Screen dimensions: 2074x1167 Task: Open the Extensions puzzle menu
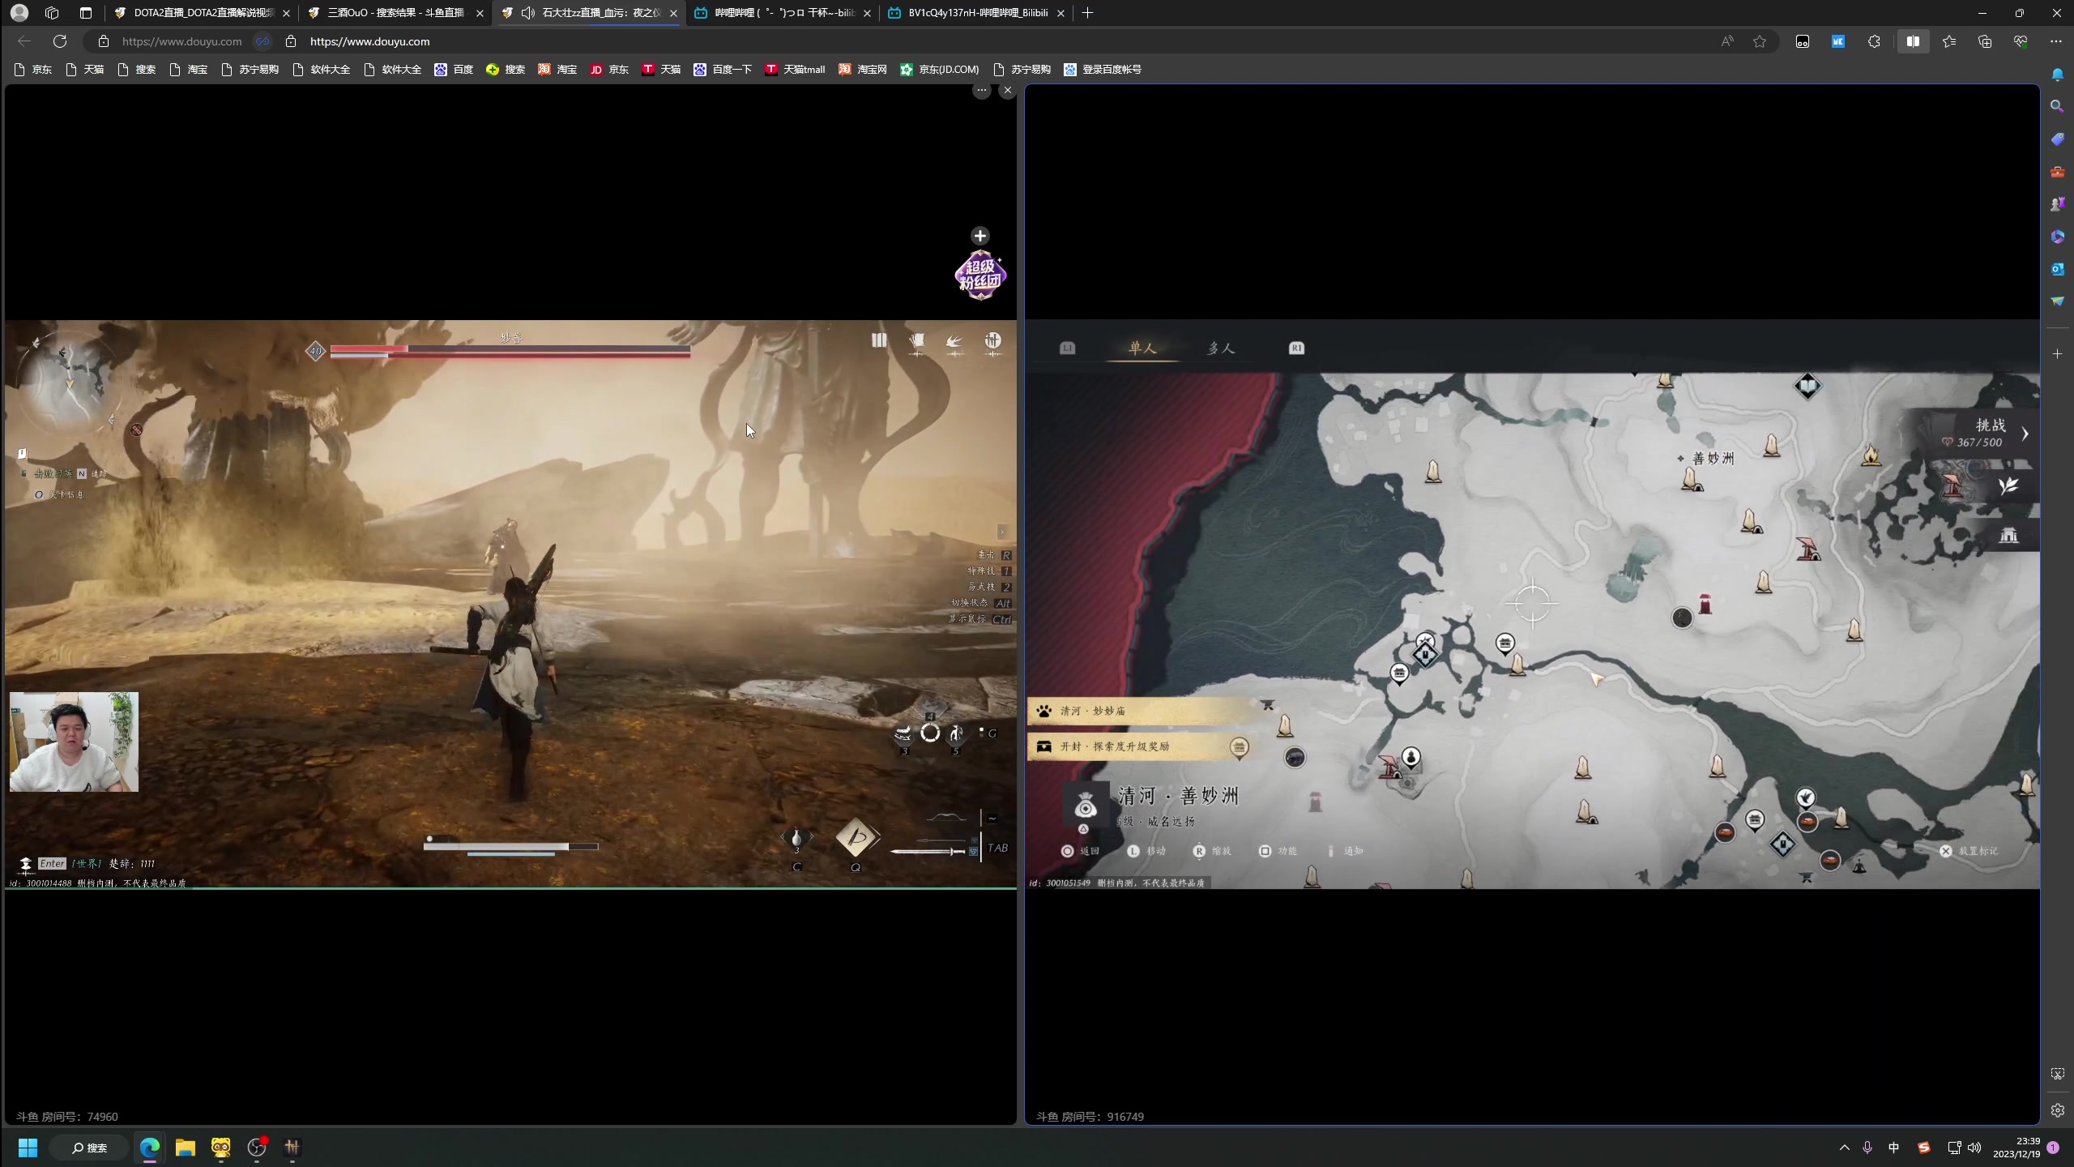[1874, 41]
